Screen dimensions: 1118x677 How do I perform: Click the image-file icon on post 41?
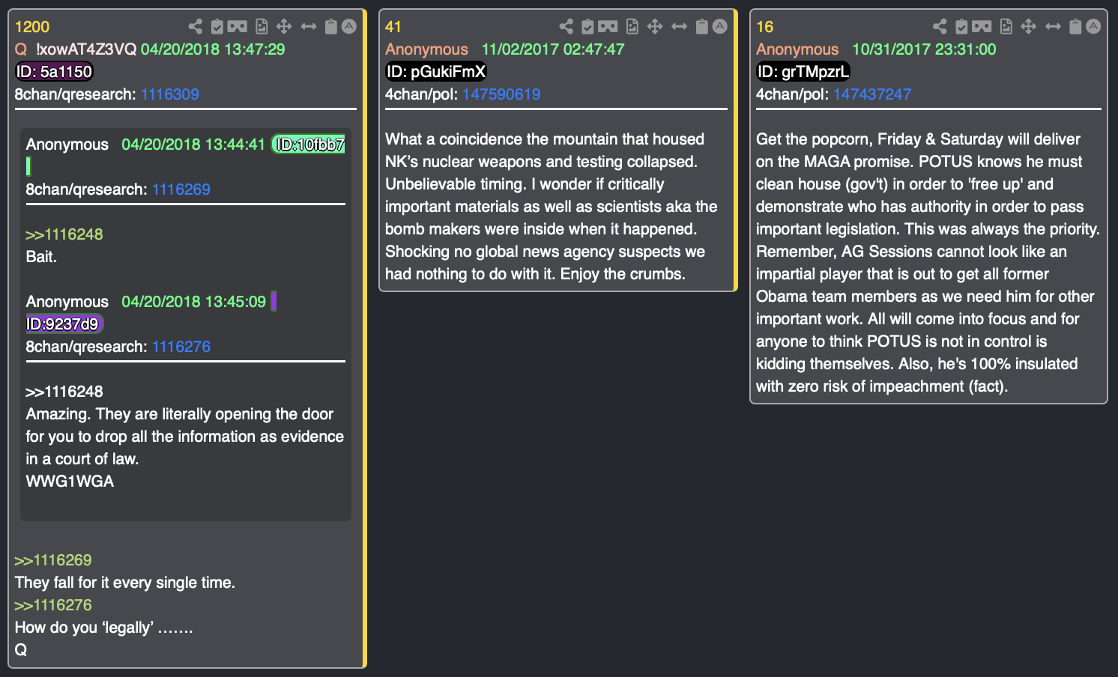pos(632,27)
